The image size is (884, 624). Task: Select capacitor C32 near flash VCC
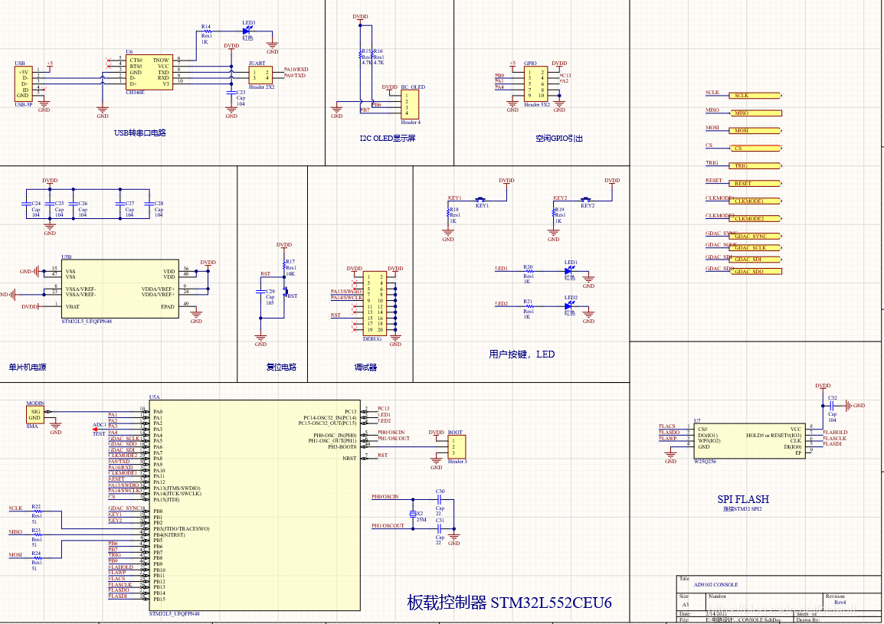pyautogui.click(x=832, y=406)
